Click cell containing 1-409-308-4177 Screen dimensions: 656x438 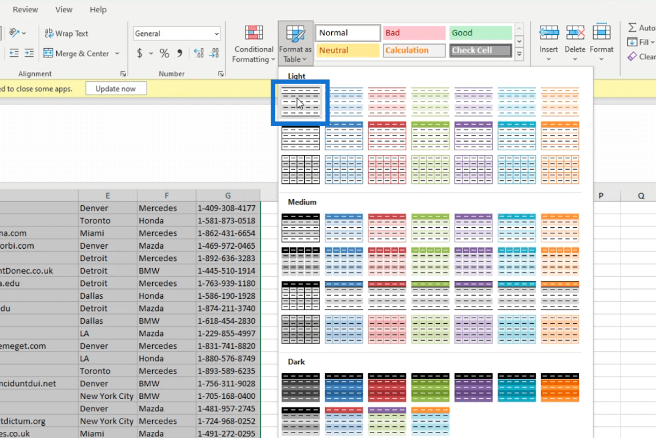point(228,208)
